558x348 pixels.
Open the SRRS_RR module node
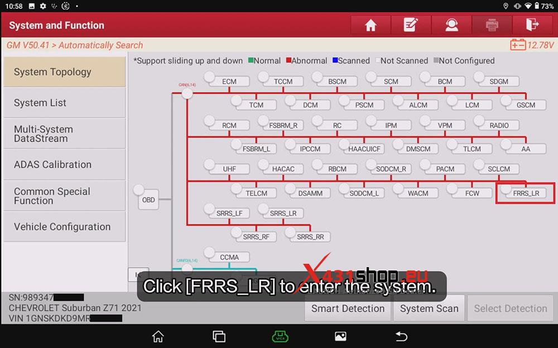coord(310,236)
